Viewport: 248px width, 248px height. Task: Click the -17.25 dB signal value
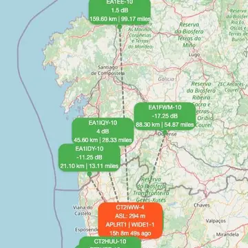(x=165, y=116)
